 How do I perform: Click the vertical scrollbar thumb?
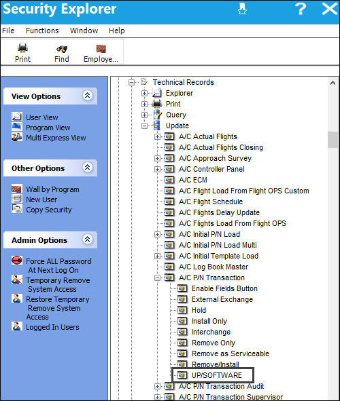(333, 140)
